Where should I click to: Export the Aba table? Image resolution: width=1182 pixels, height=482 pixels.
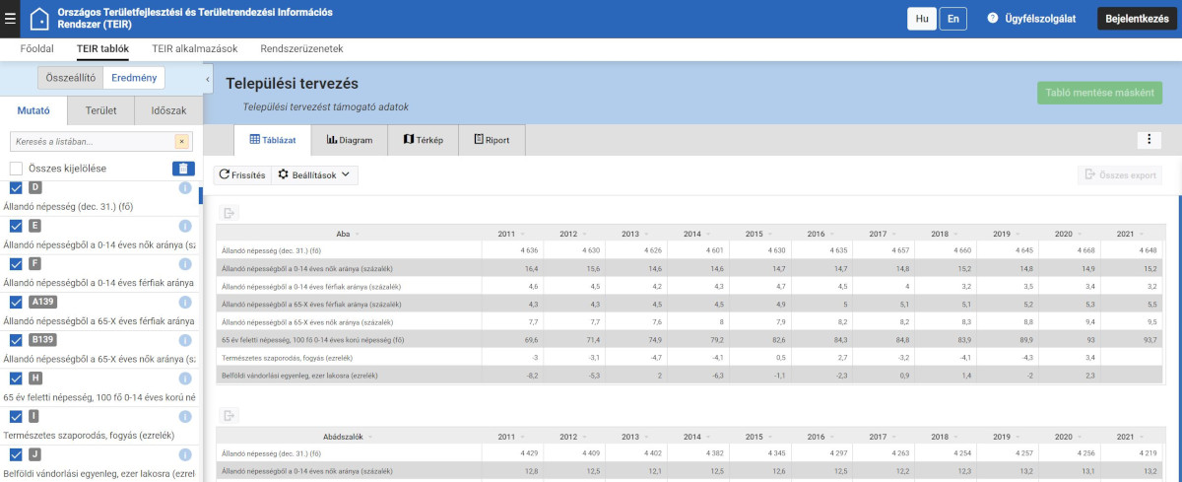tap(229, 214)
